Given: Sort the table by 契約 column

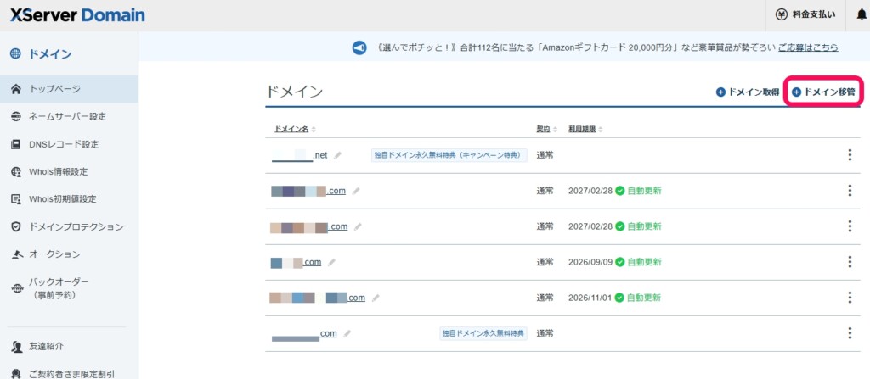Looking at the screenshot, I should [x=546, y=129].
